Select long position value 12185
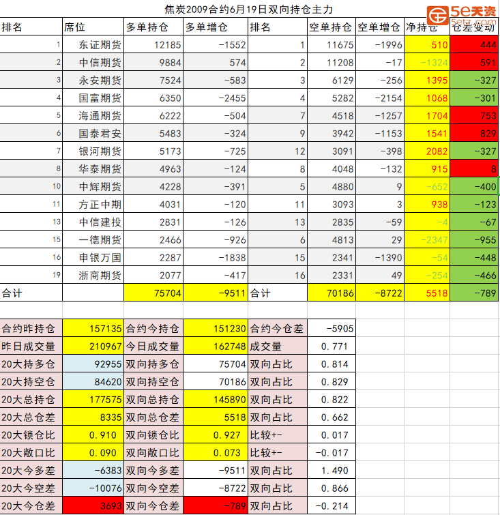The height and width of the screenshot is (515, 500). click(x=153, y=44)
